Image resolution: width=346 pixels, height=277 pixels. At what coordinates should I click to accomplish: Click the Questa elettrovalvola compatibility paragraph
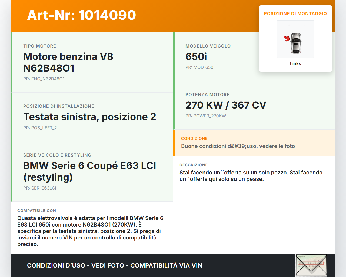(91, 231)
